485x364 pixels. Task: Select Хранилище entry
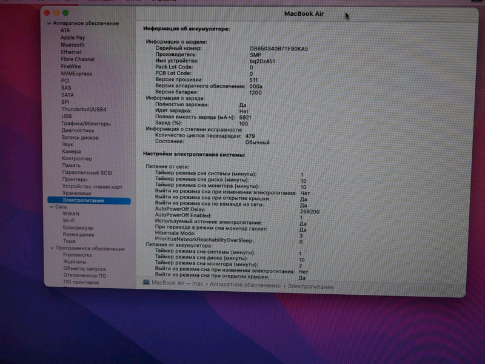click(77, 193)
